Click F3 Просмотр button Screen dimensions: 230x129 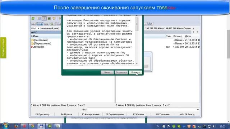pos(42,114)
